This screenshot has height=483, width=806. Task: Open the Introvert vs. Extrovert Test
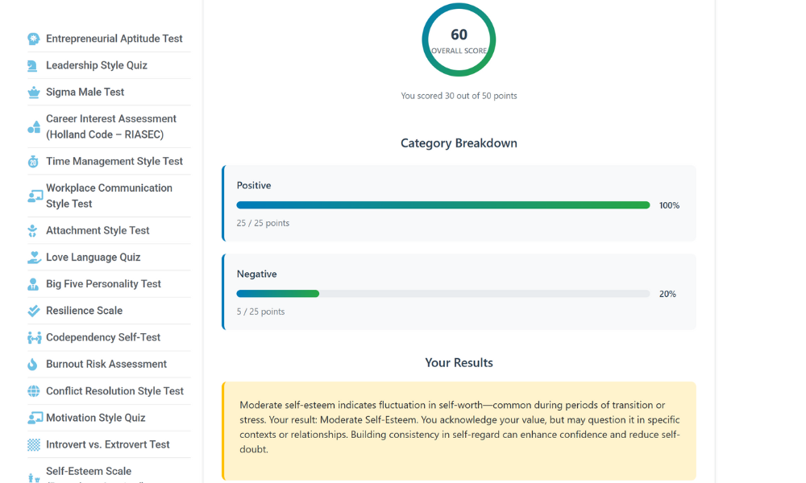(x=107, y=444)
